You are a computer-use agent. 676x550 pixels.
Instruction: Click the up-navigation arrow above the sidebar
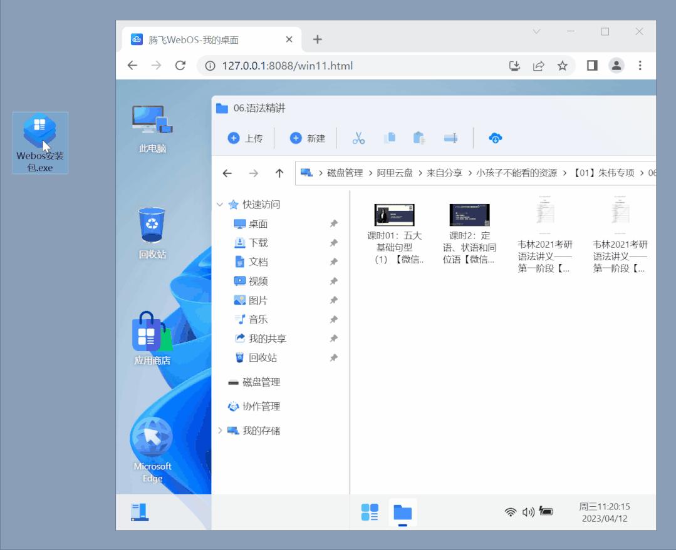tap(280, 173)
